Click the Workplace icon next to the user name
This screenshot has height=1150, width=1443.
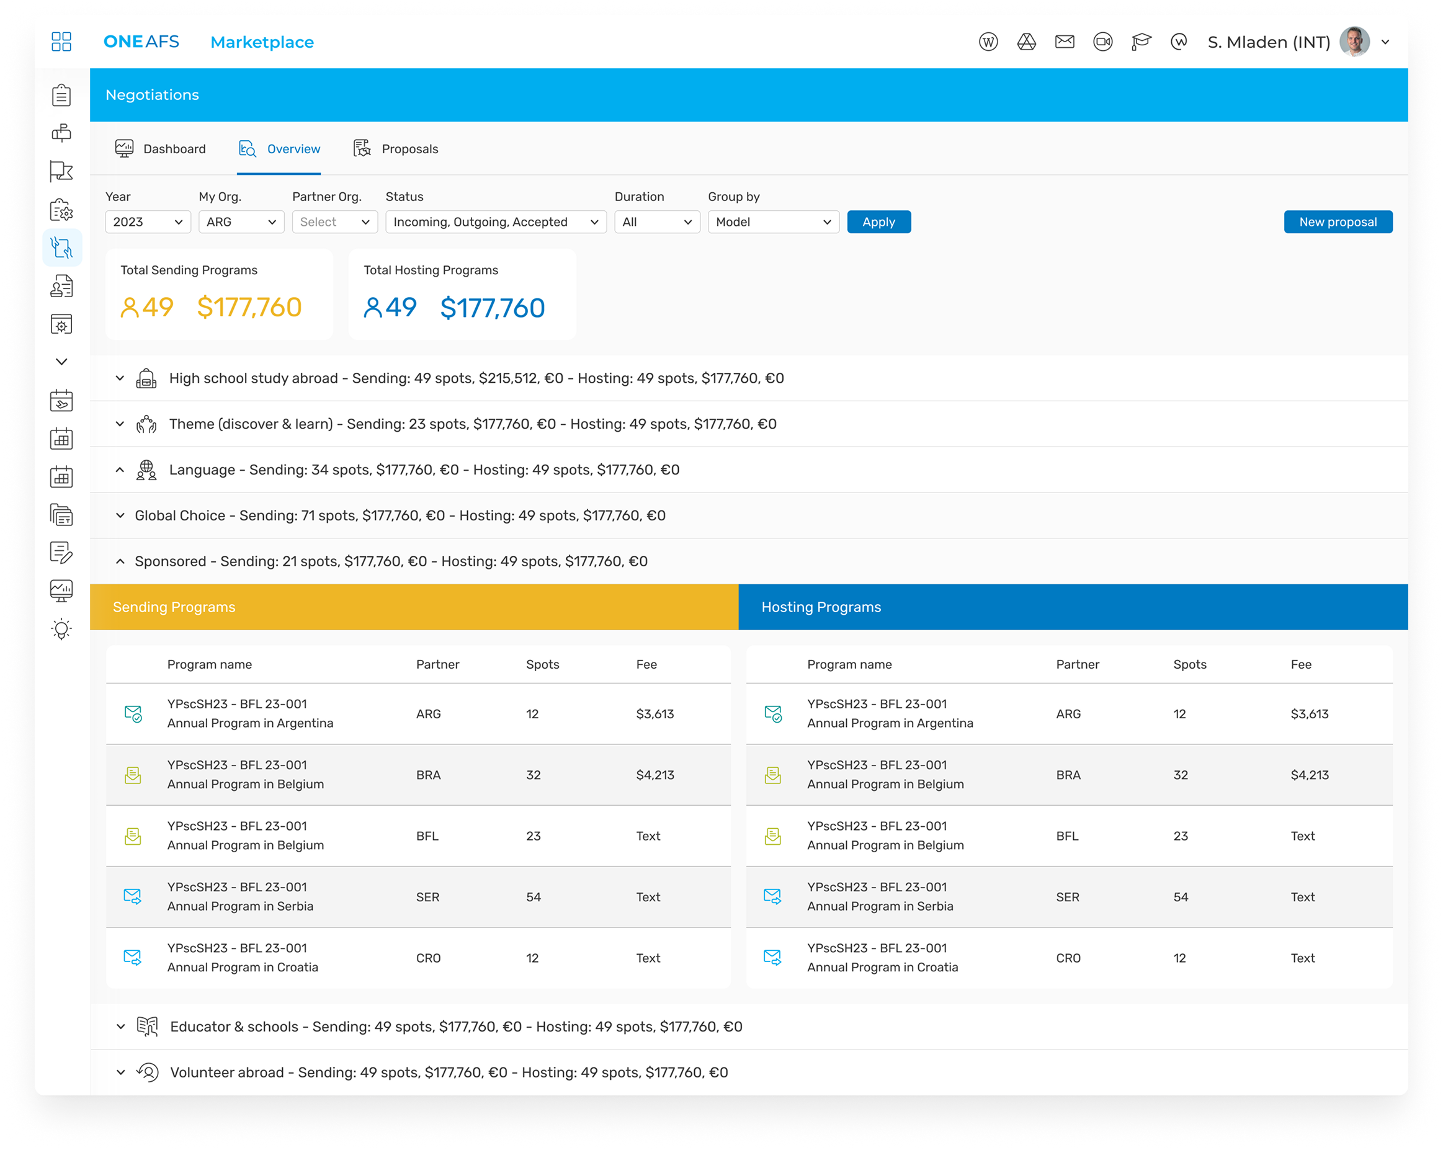pyautogui.click(x=1179, y=42)
